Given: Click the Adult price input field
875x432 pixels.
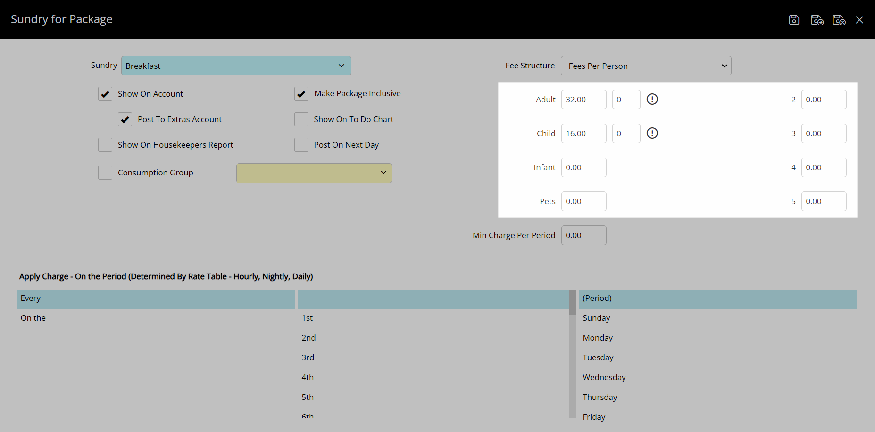Looking at the screenshot, I should click(x=583, y=100).
